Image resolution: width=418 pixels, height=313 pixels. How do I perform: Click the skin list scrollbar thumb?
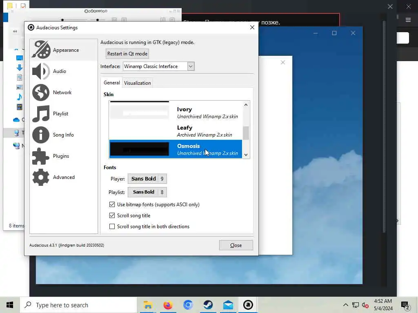(246, 133)
